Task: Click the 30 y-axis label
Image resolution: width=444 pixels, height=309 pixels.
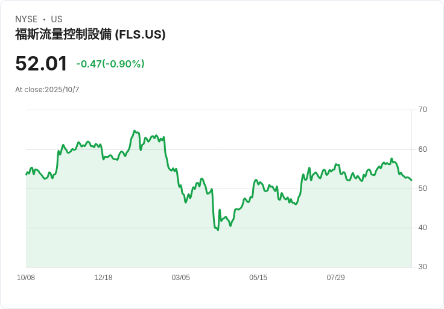Action: point(423,267)
